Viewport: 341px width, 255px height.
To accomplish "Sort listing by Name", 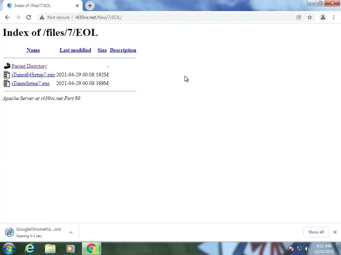I will coord(33,50).
